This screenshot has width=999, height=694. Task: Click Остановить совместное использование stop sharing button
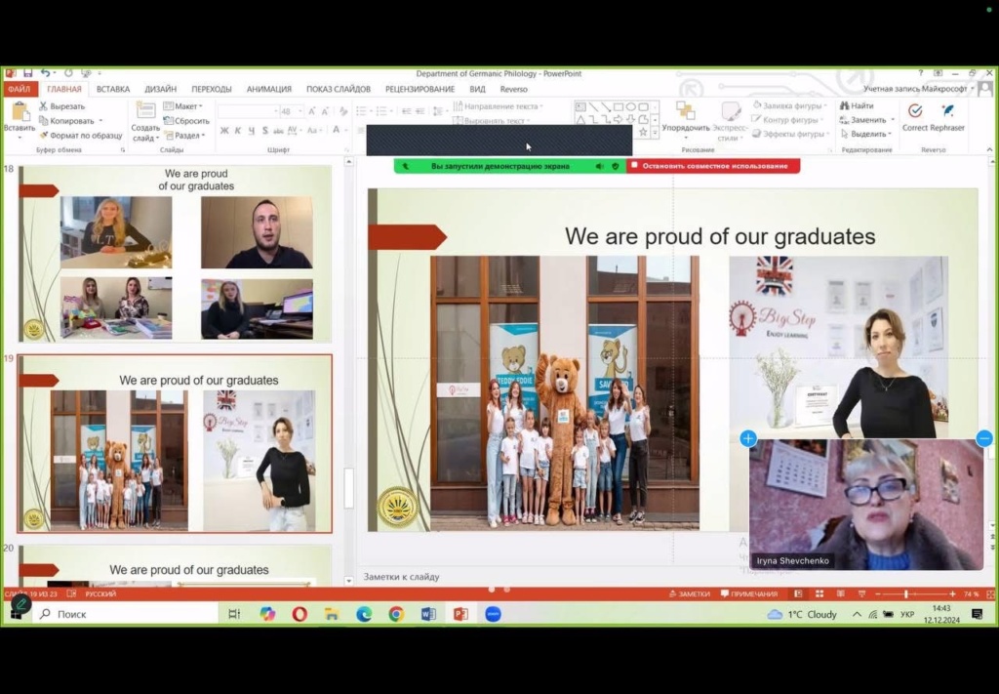point(713,166)
